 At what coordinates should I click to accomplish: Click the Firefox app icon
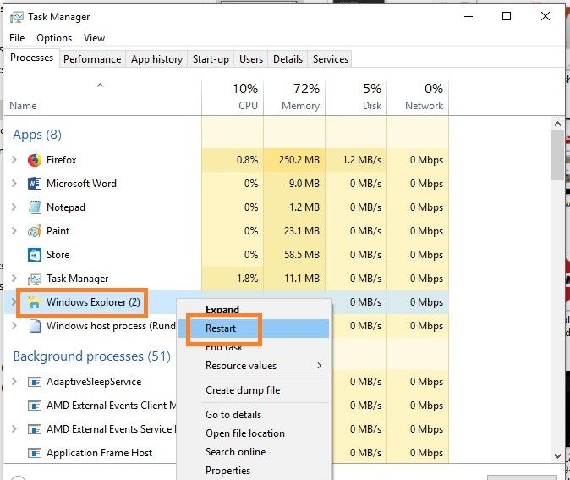(35, 160)
